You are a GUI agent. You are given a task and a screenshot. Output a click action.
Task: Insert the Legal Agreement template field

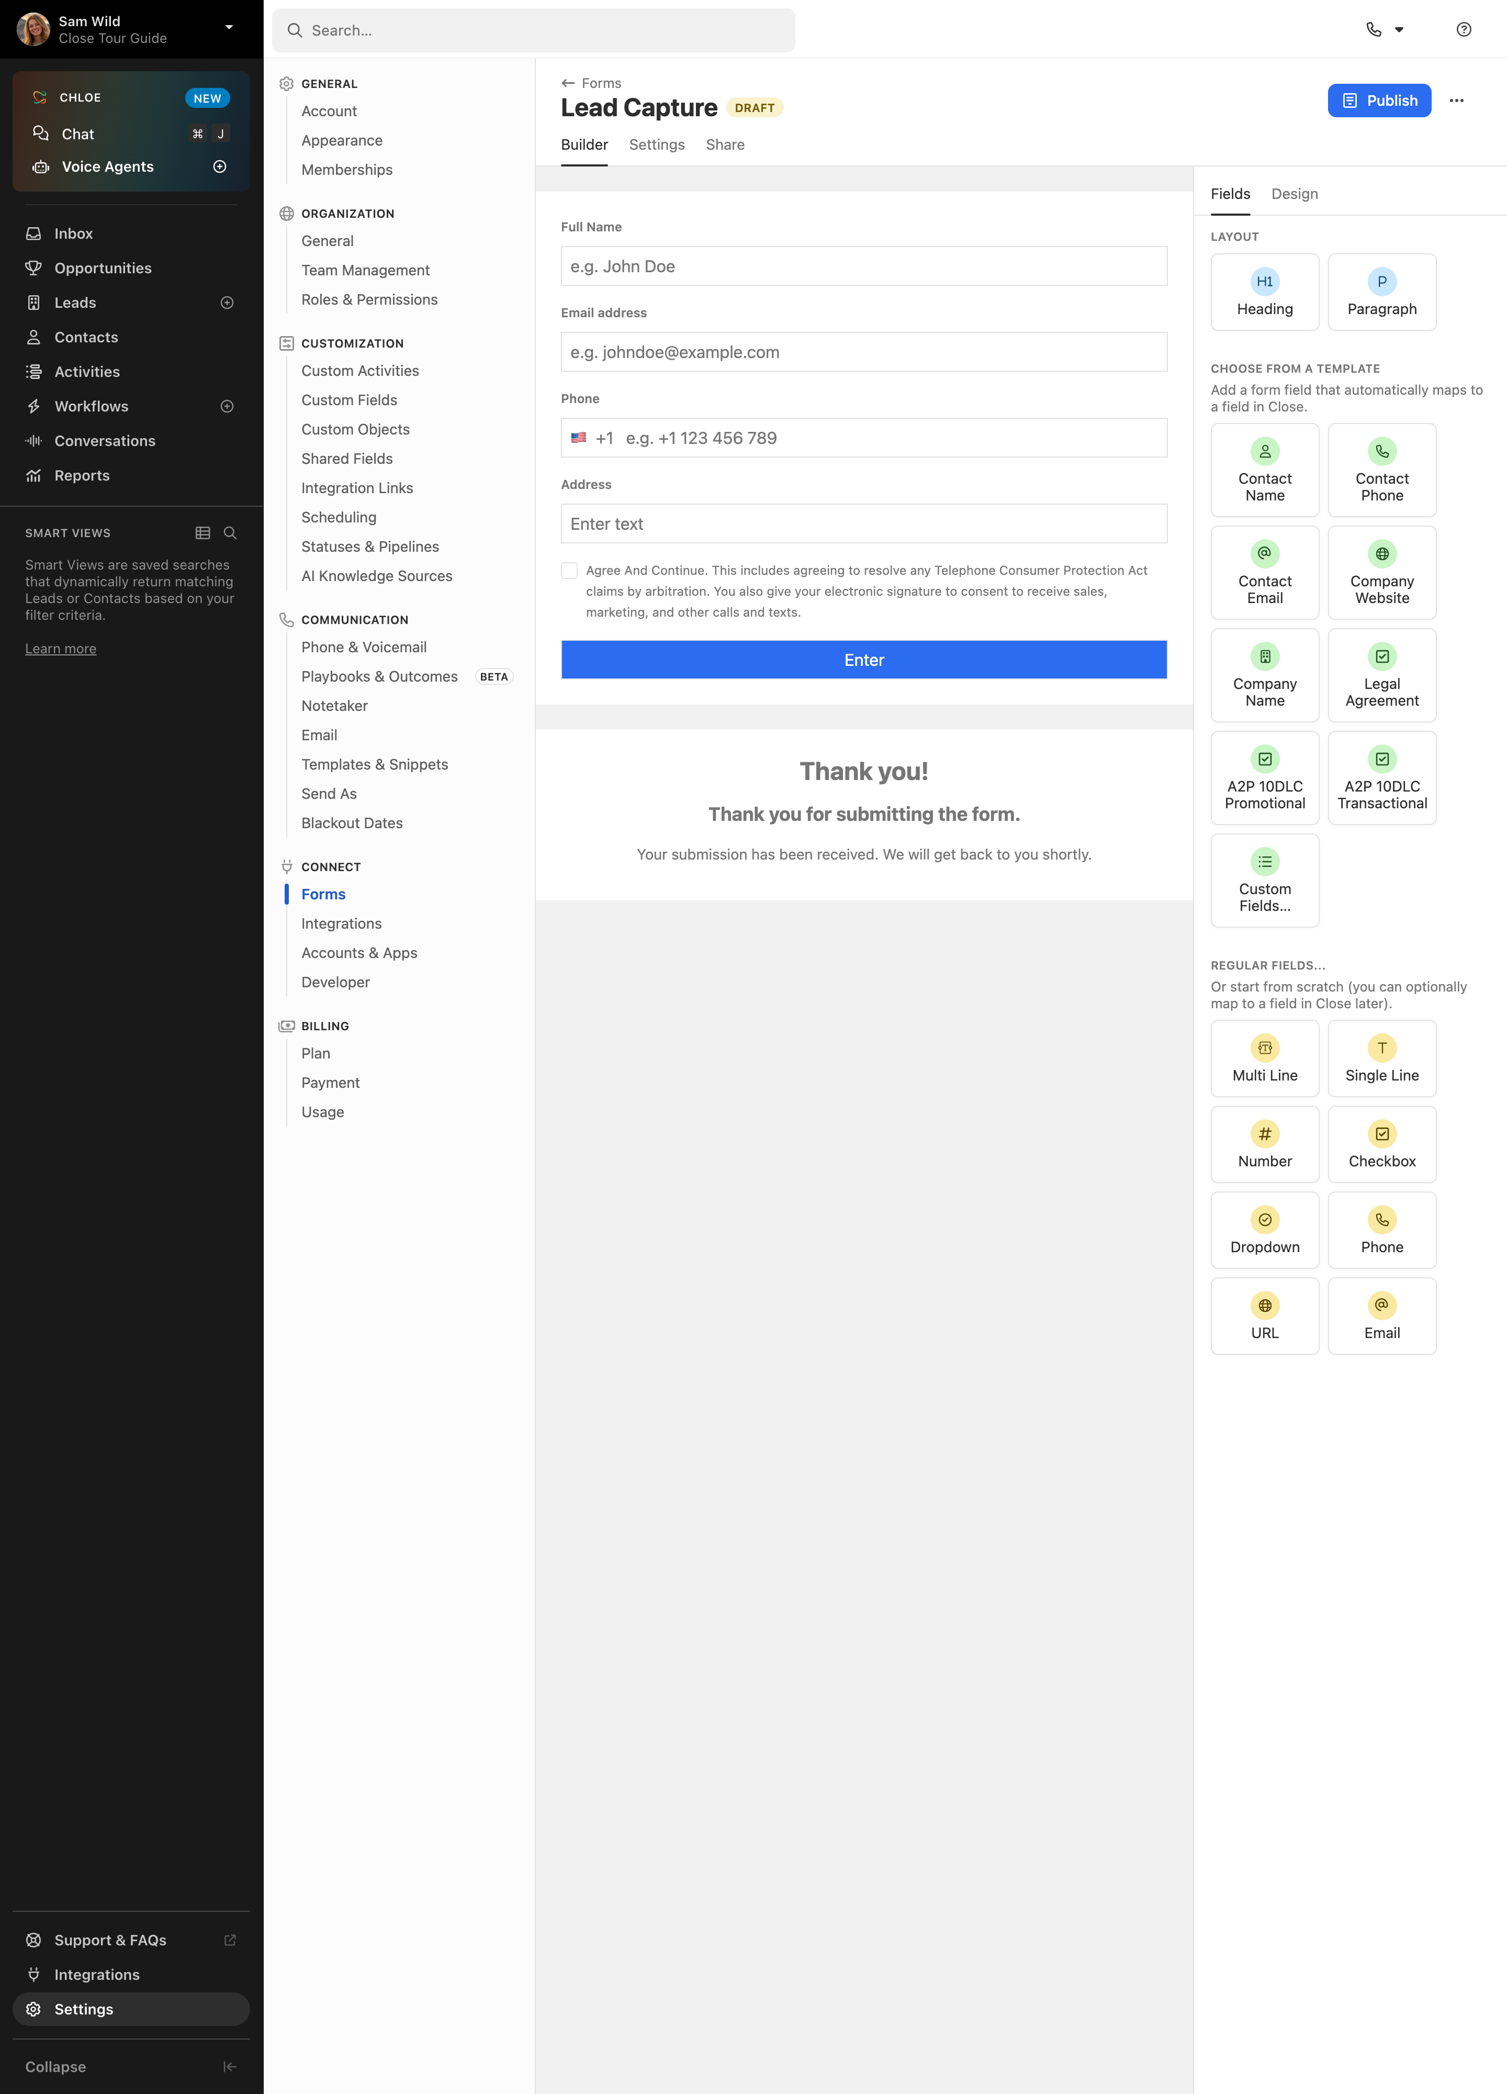pyautogui.click(x=1381, y=675)
